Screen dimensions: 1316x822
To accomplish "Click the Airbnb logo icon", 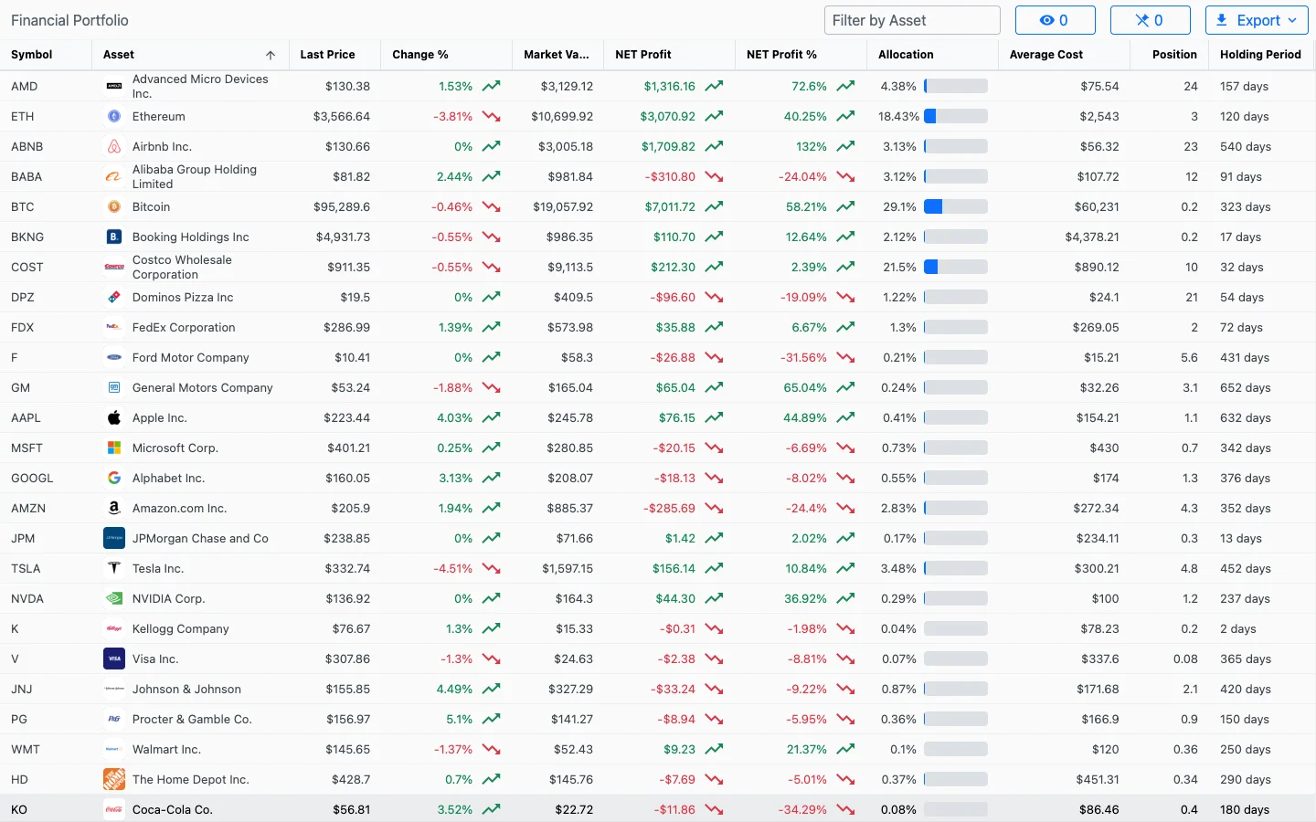I will (x=114, y=146).
